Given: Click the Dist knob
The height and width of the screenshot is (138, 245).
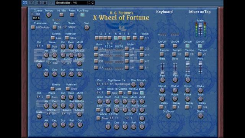Looking at the screenshot, I should coord(80,125).
